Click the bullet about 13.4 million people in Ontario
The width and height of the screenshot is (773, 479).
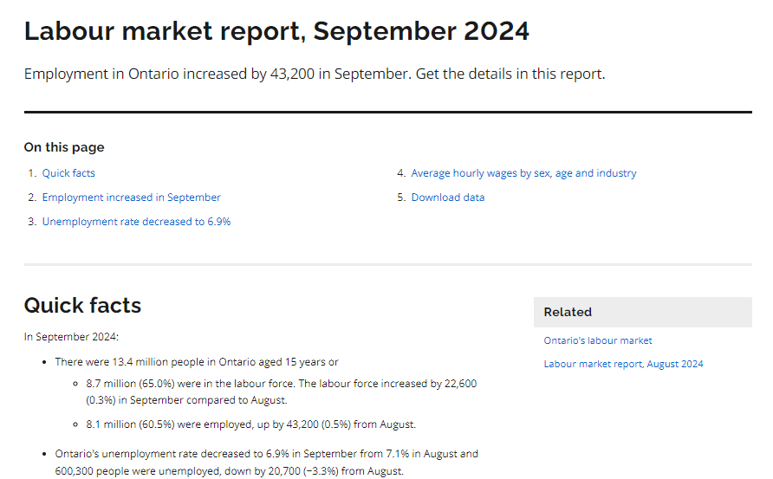197,361
